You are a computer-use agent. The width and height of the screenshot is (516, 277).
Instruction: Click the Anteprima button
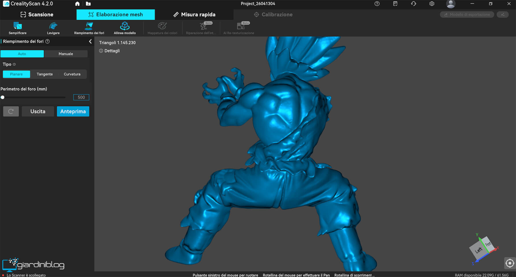click(73, 111)
